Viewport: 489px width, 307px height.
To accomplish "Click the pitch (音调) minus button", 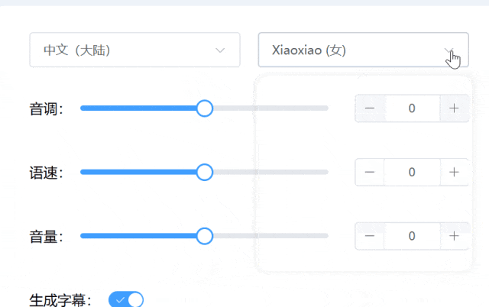I will pyautogui.click(x=370, y=108).
